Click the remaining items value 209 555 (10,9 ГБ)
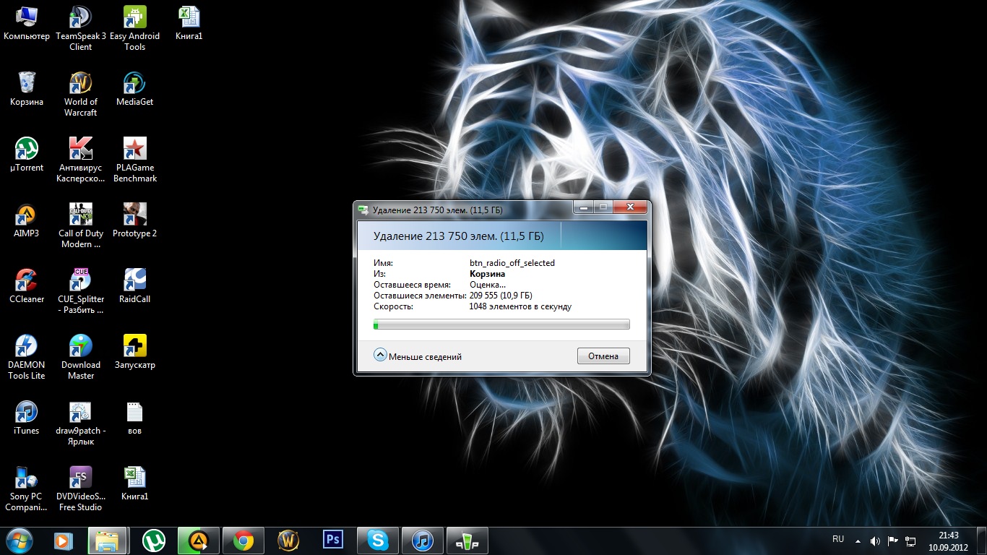Image resolution: width=987 pixels, height=555 pixels. (501, 296)
